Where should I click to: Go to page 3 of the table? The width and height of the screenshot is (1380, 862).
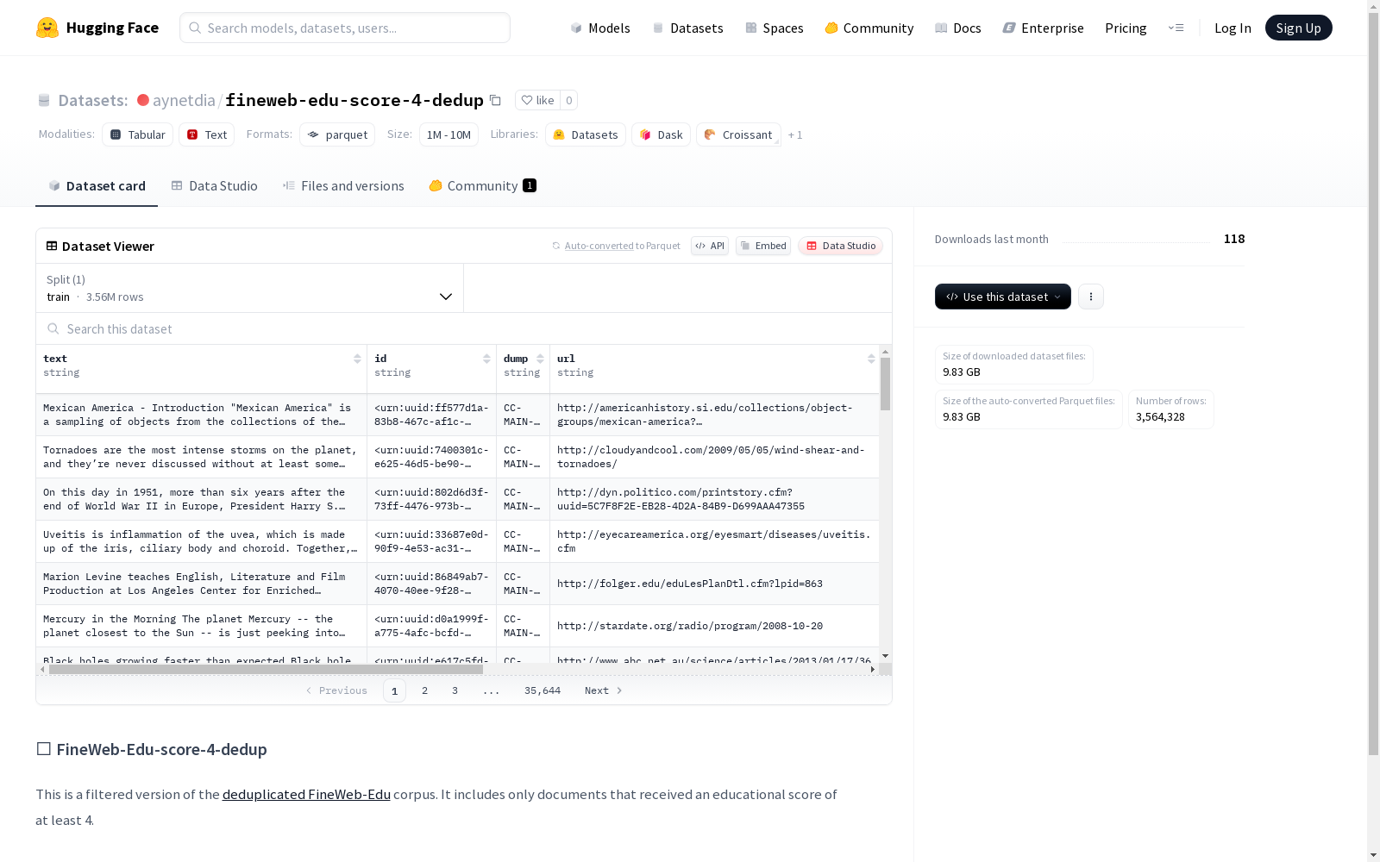coord(455,690)
